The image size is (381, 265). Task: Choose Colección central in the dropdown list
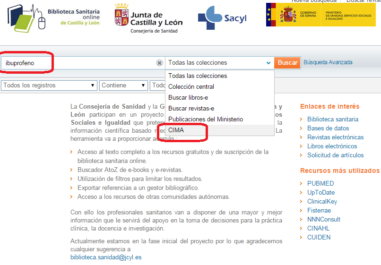coord(191,86)
